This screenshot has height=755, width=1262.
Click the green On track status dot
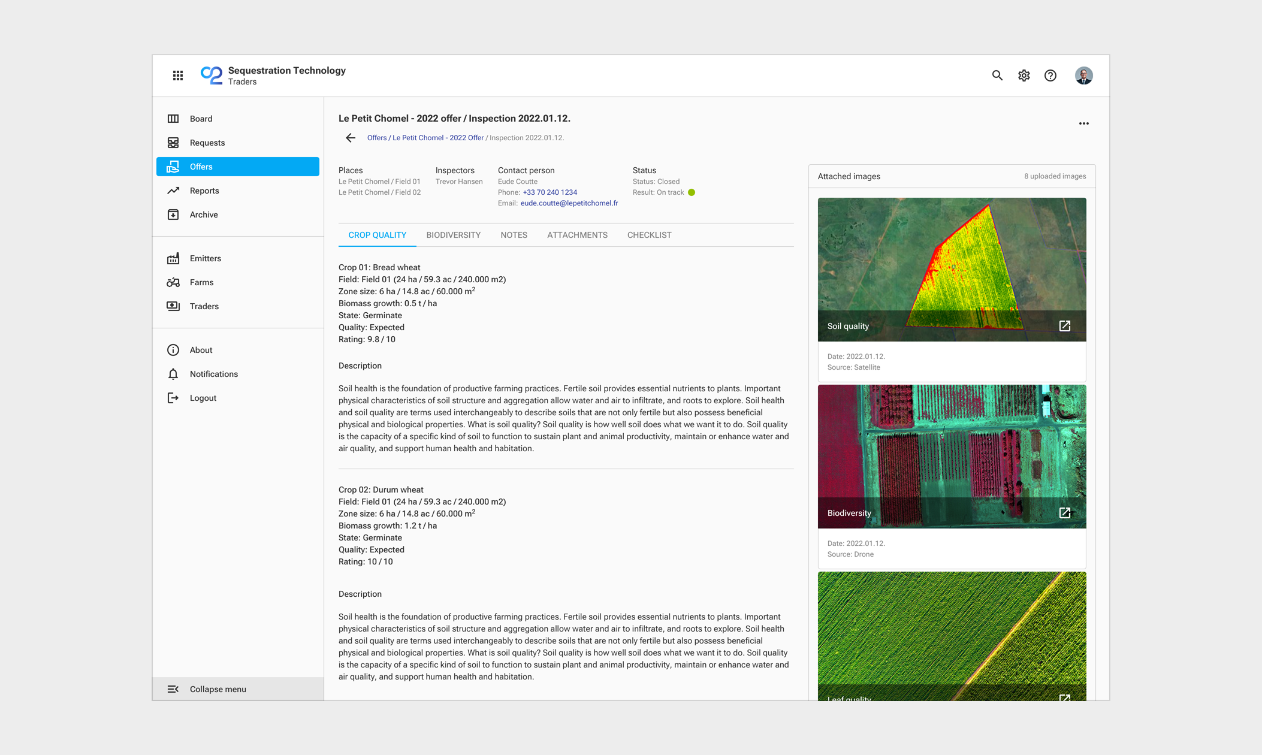(x=692, y=192)
